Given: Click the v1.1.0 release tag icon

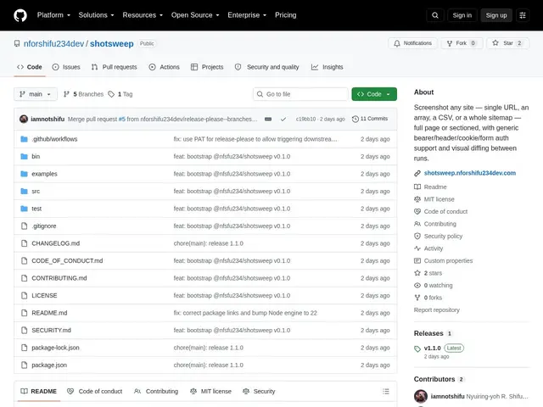Looking at the screenshot, I should point(417,348).
